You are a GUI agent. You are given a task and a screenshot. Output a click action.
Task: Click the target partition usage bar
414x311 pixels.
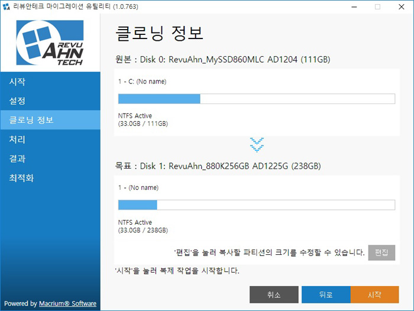coord(257,205)
